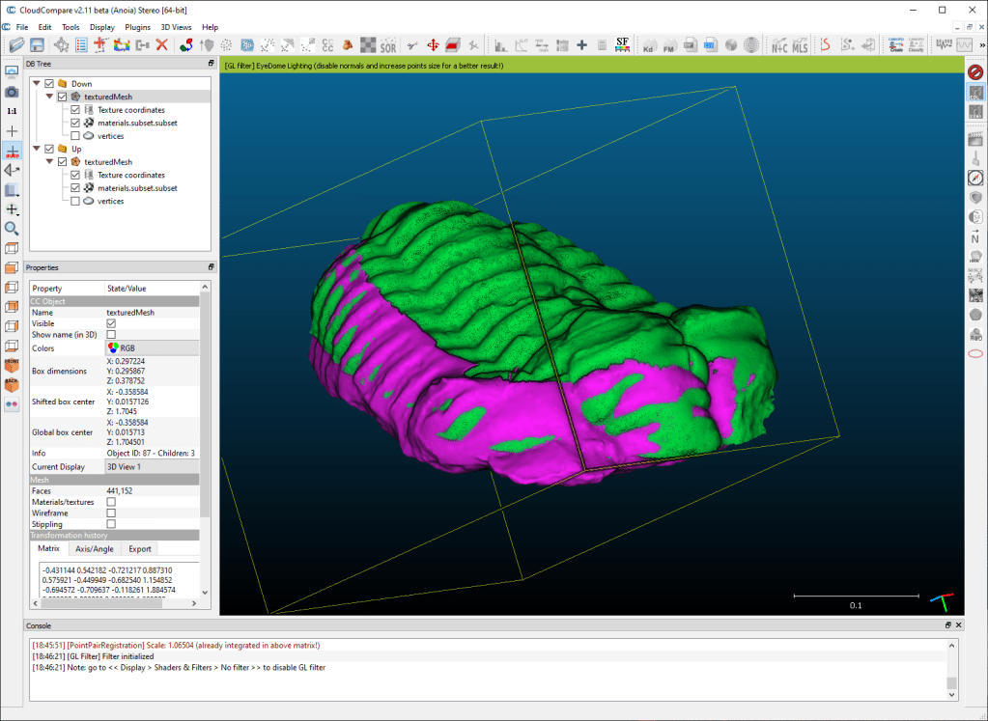
Task: Toggle the Show name (in 3D) checkbox
Action: pyautogui.click(x=111, y=335)
